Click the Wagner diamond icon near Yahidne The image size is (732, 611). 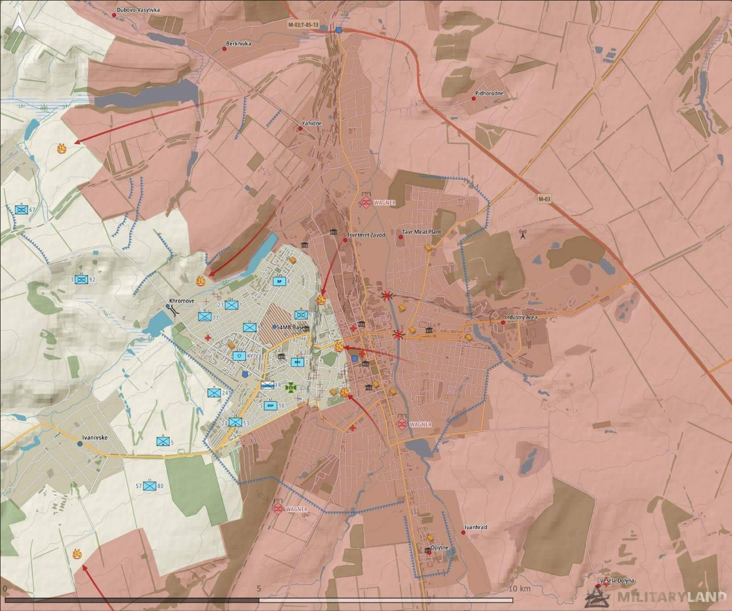[x=366, y=202]
